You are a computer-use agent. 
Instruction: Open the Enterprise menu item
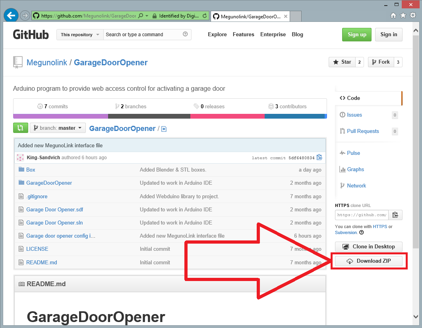point(273,35)
